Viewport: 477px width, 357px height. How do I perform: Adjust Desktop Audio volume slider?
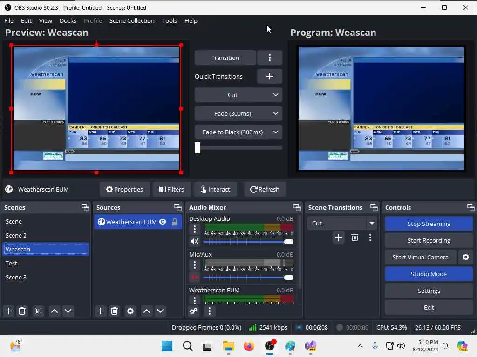pos(288,242)
